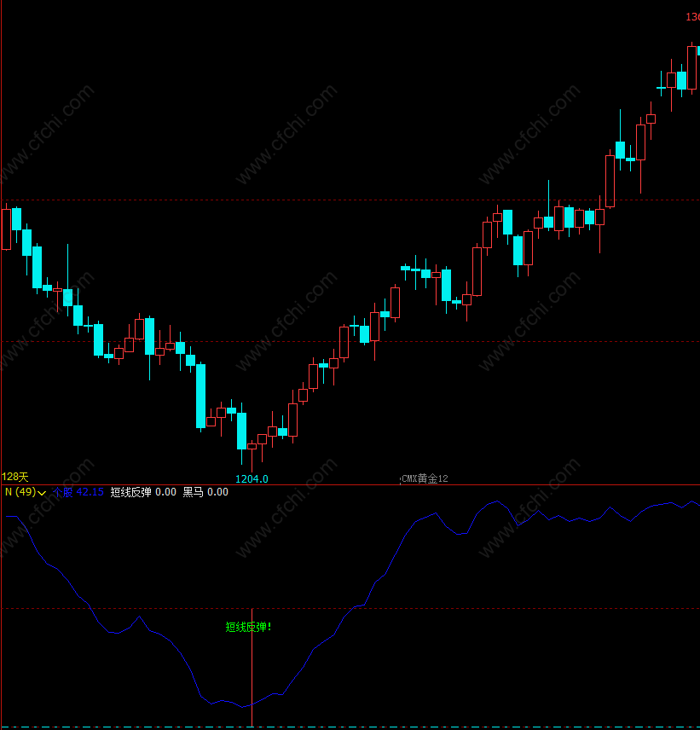Click the '黑马 0.00' indicator readout

point(205,492)
